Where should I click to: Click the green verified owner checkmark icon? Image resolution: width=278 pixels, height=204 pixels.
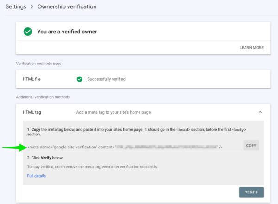28,32
